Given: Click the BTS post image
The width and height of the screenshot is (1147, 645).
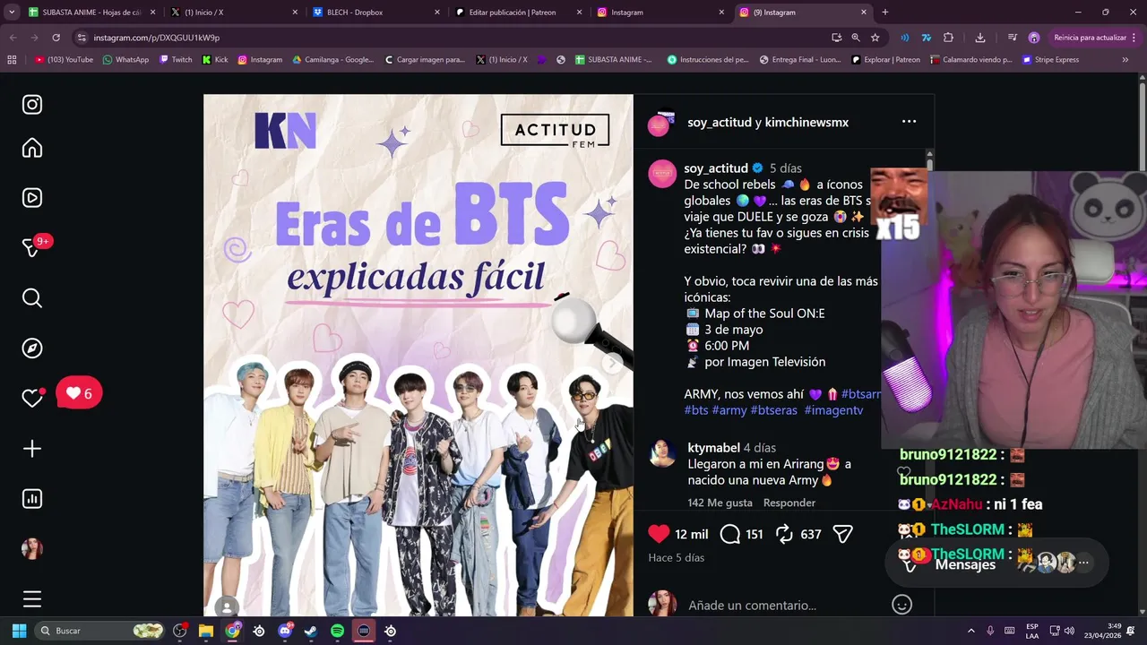Looking at the screenshot, I should pyautogui.click(x=418, y=355).
